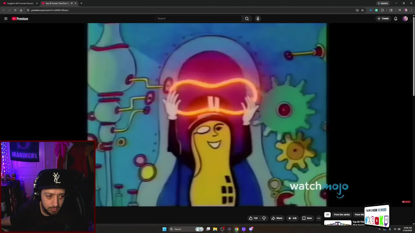Viewport: 415px width, 233px height.
Task: Open Task View on the taskbar
Action: click(208, 229)
